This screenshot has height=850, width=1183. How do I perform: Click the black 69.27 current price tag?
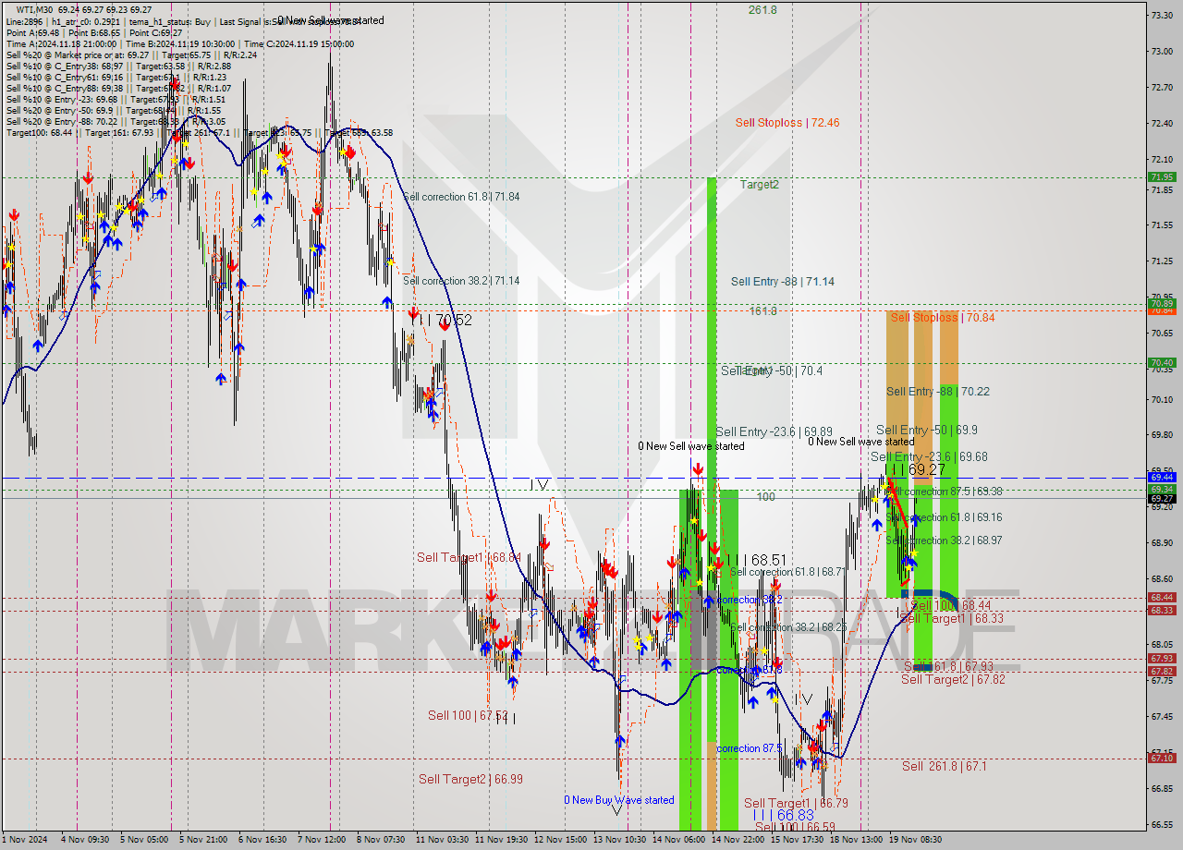pyautogui.click(x=1162, y=499)
